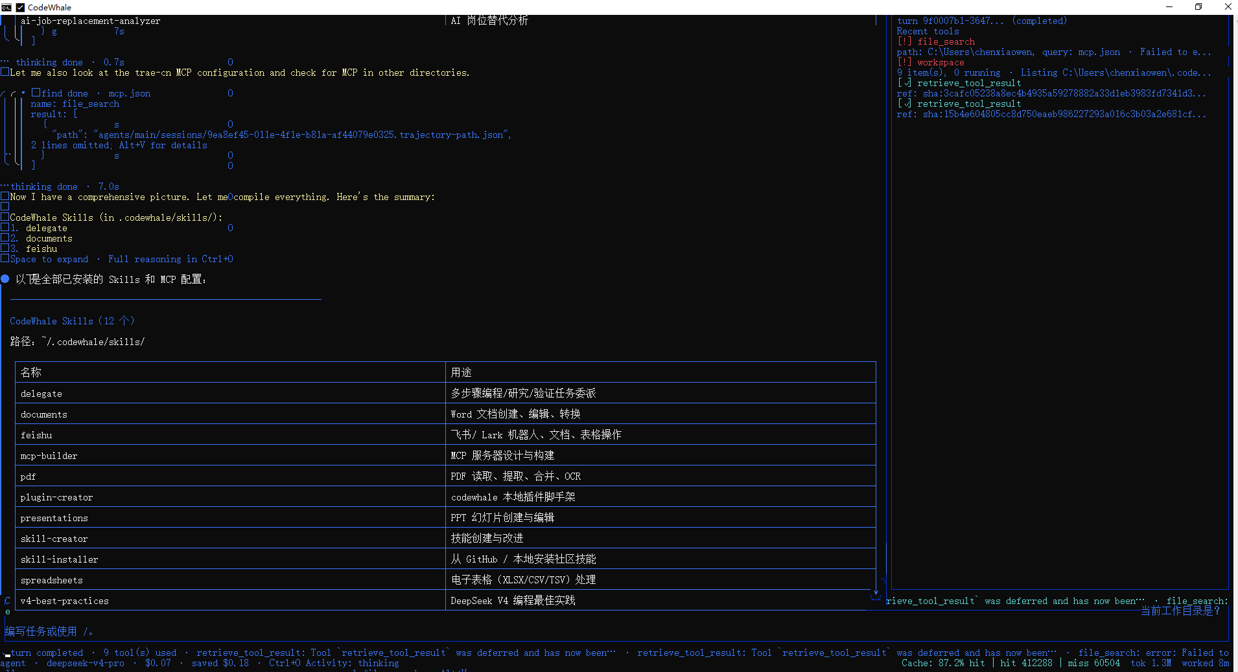Viewport: 1238px width, 672px height.
Task: Click the 'name: file_search' line
Action: (75, 104)
